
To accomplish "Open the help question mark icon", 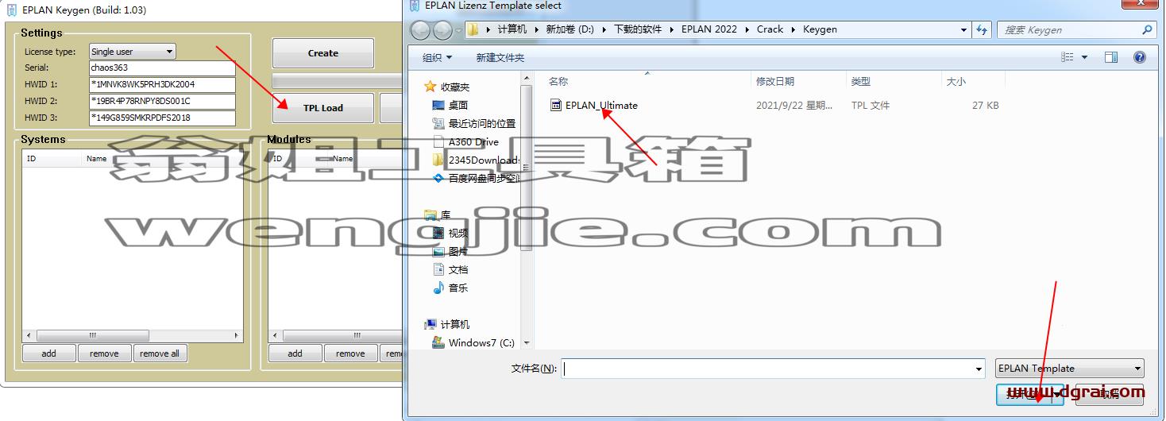I will [x=1140, y=57].
